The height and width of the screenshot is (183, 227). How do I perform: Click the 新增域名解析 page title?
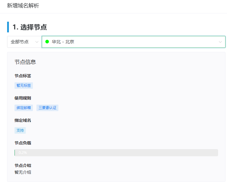pos(23,6)
